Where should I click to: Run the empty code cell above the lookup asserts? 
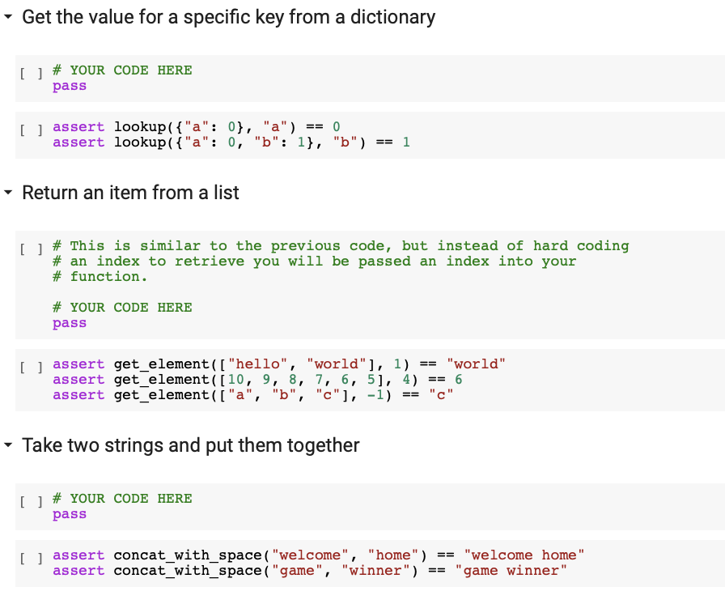(x=27, y=71)
